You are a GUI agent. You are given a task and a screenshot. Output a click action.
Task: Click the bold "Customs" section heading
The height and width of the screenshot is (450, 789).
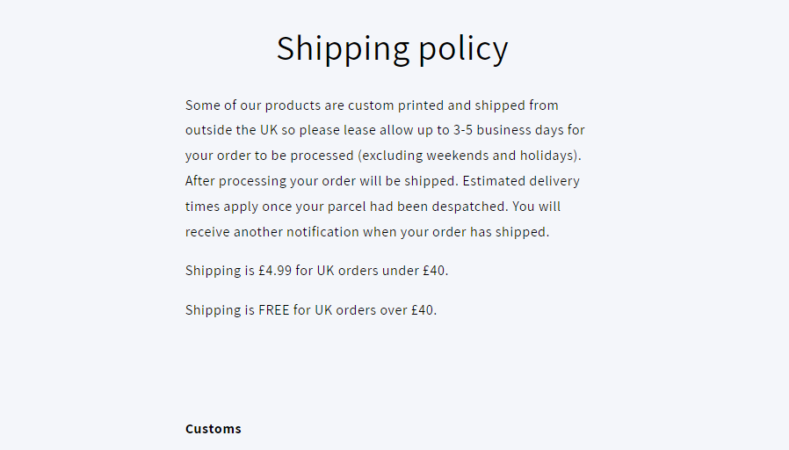pyautogui.click(x=213, y=429)
